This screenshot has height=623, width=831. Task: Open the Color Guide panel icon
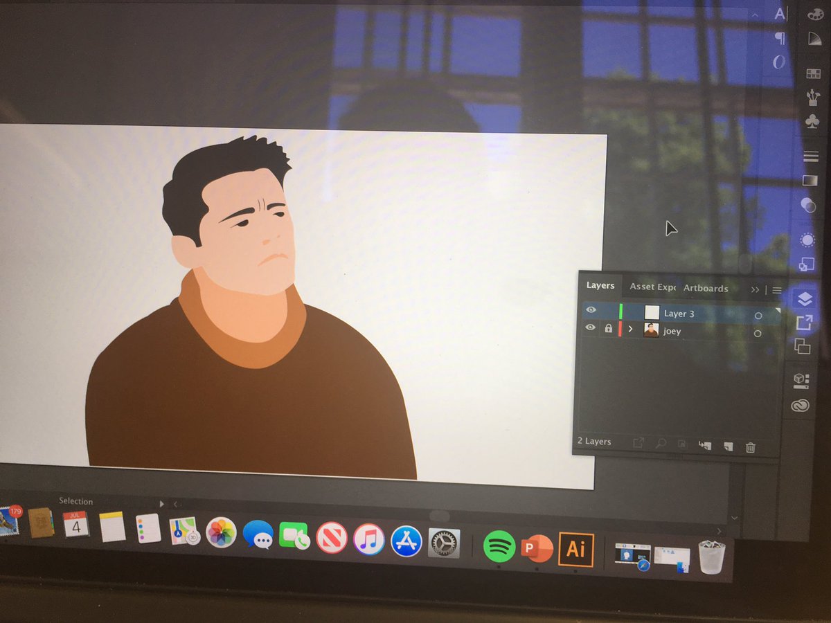814,38
